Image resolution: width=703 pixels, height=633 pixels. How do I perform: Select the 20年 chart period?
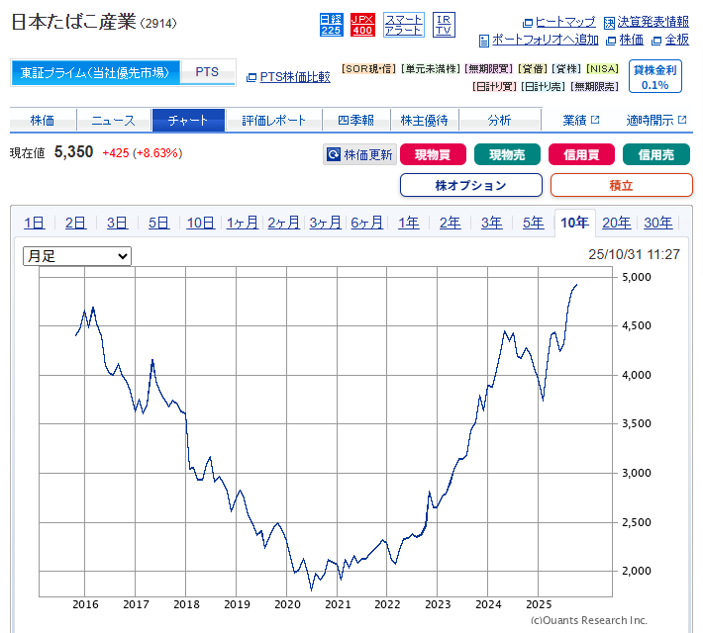tap(616, 223)
